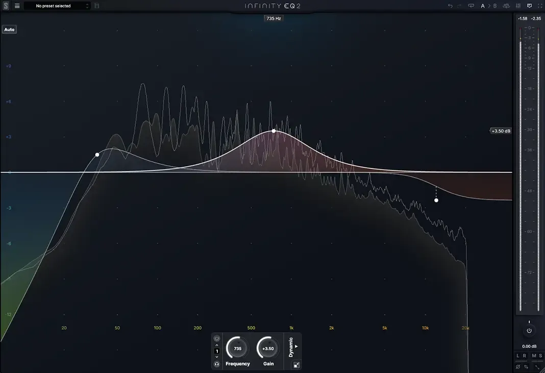Click the 0.00 dB output gain value

click(x=529, y=346)
